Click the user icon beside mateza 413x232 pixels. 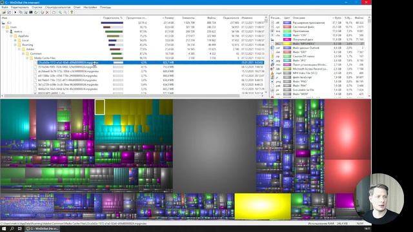click(12, 32)
